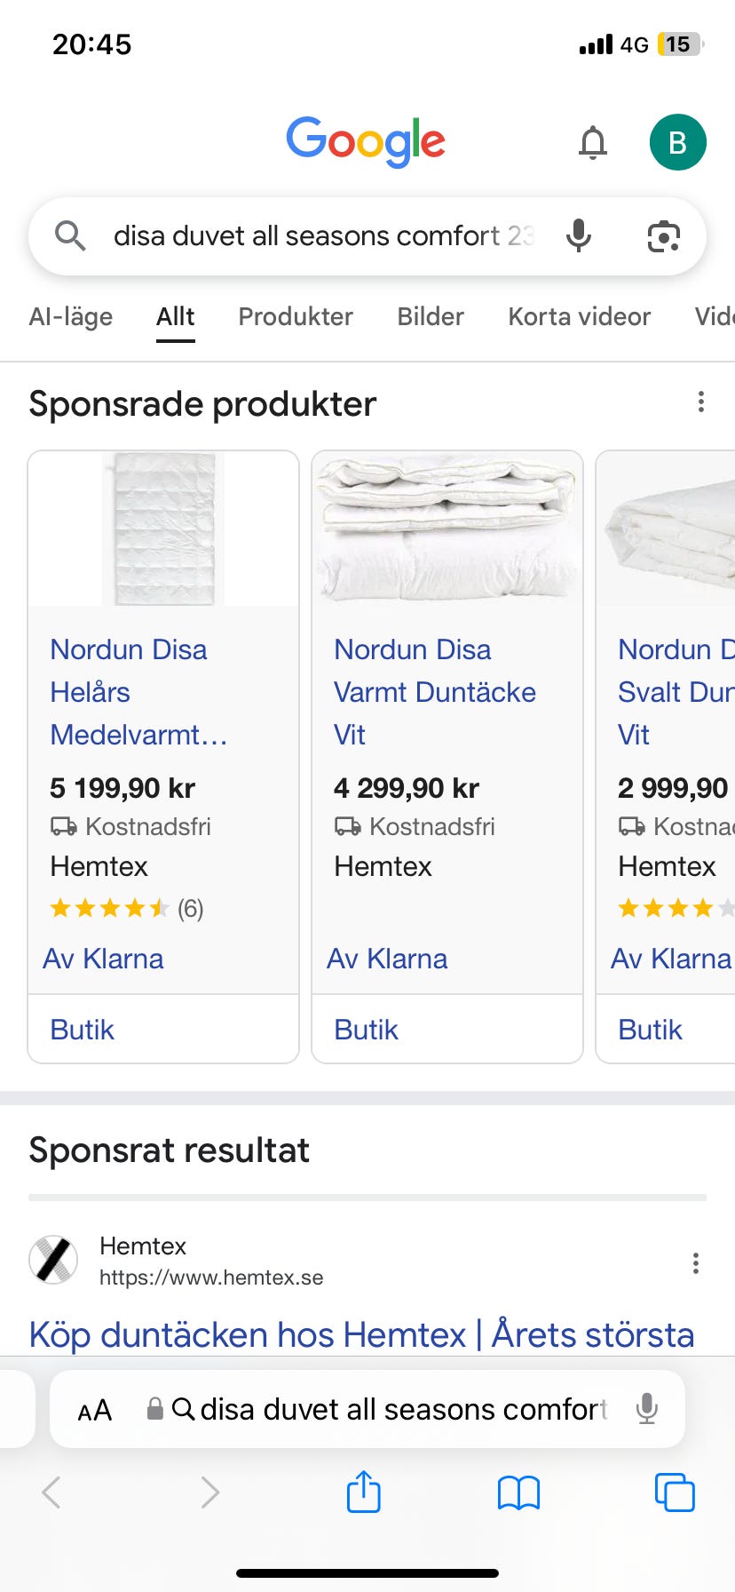Tap the notifications bell icon
The image size is (735, 1592).
tap(592, 142)
